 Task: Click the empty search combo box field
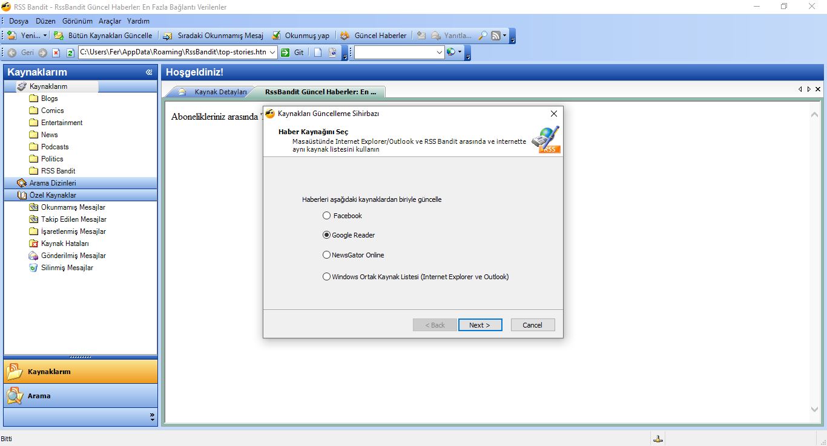point(395,53)
